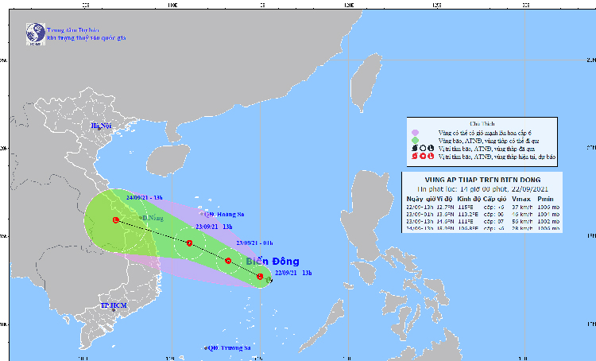Click the forecasting center logo emblem

pos(36,34)
